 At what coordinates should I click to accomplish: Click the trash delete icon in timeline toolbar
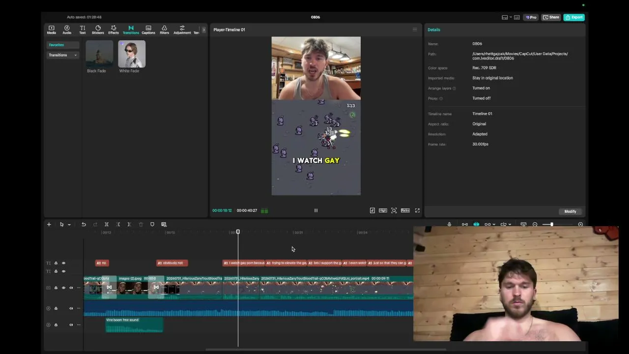[x=141, y=224]
